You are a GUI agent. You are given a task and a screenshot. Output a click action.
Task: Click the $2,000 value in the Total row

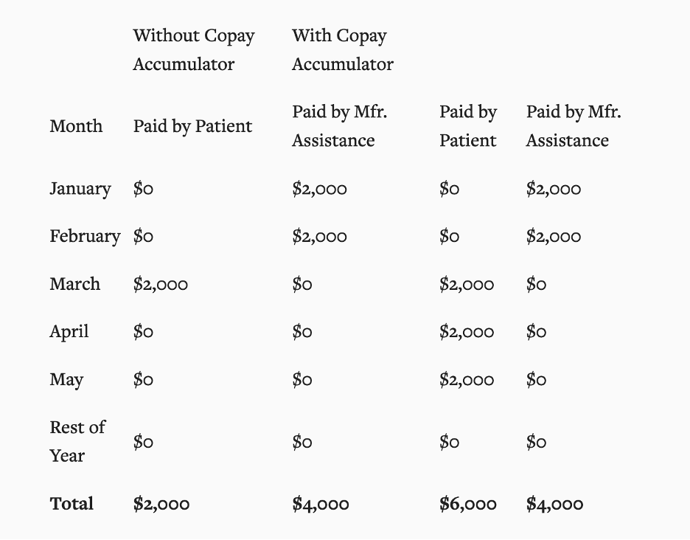click(161, 504)
